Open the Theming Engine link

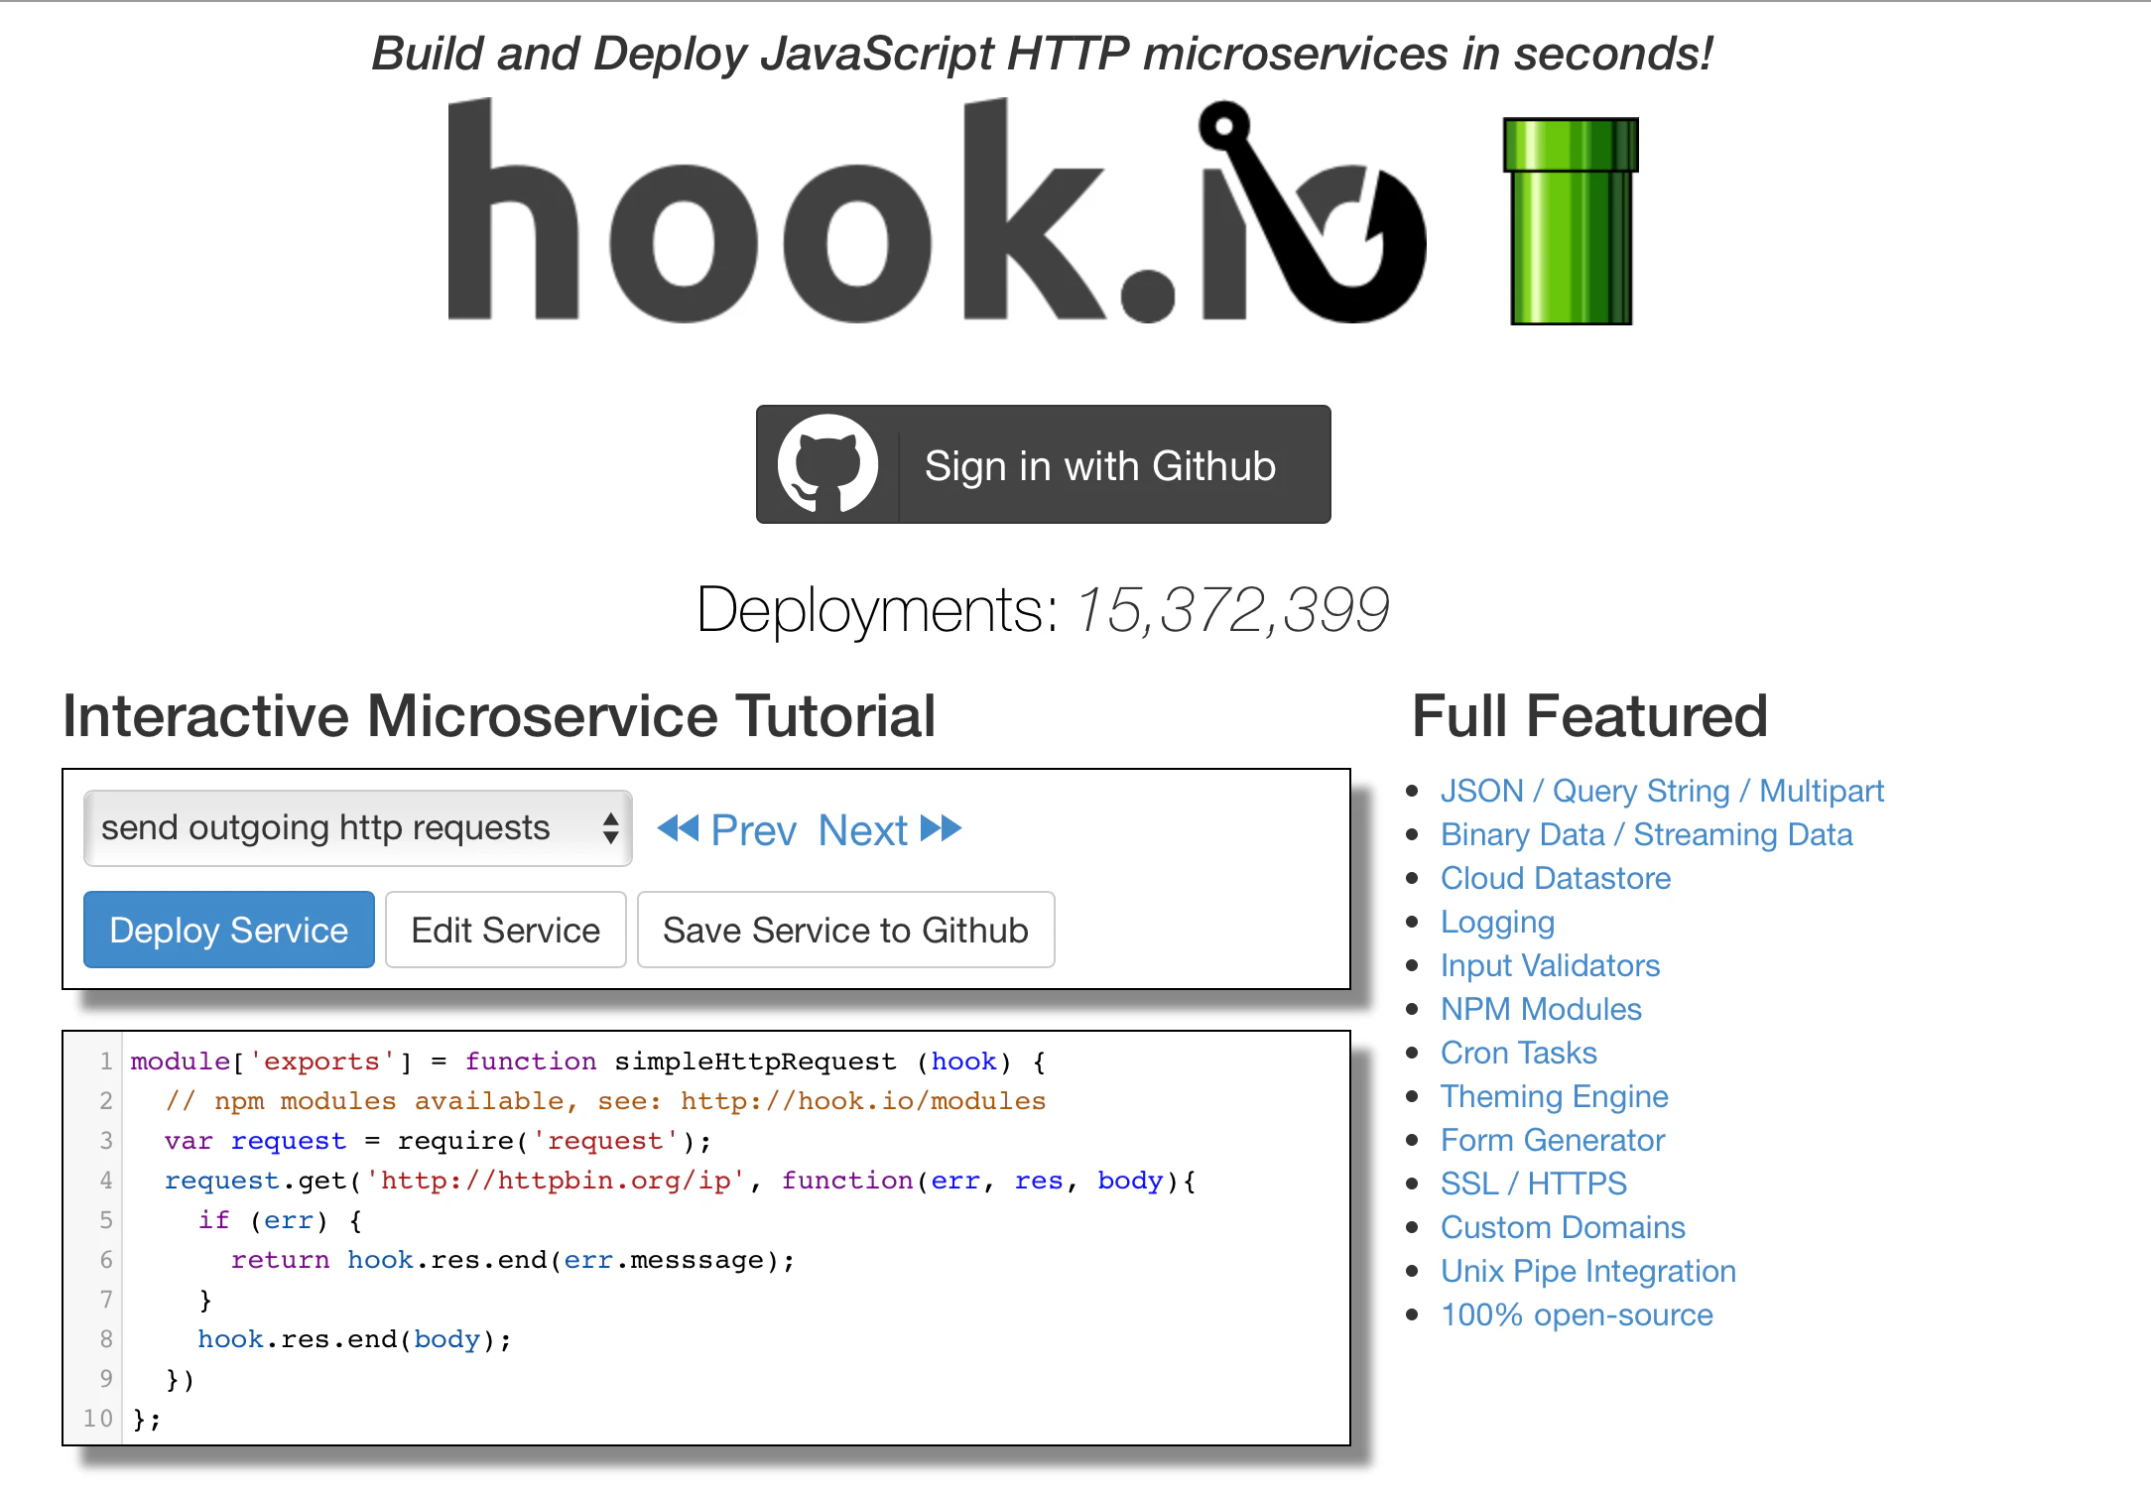(1554, 1096)
